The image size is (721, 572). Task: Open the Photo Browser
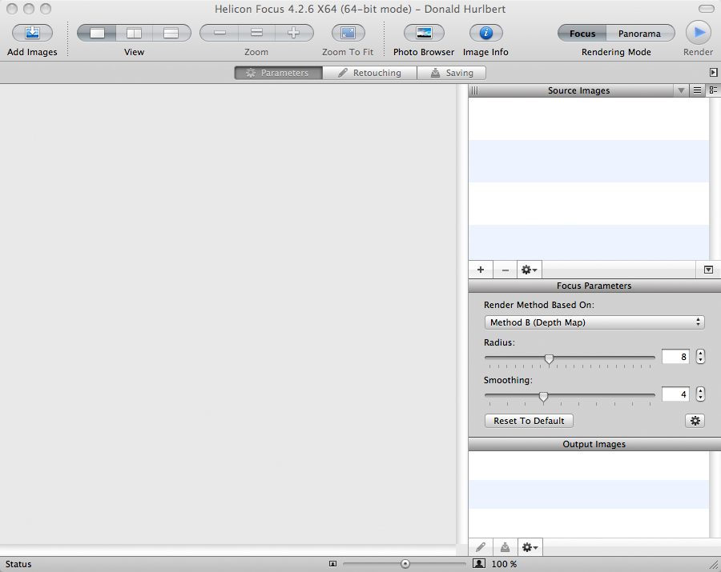424,33
